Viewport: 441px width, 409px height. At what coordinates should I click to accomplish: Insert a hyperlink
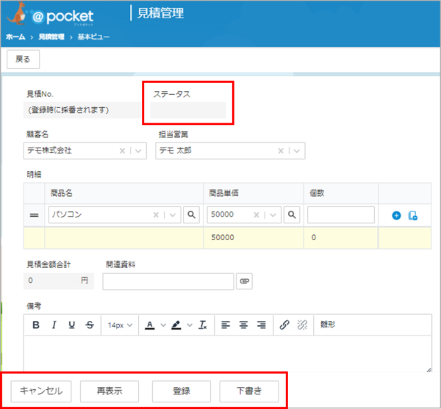[284, 325]
